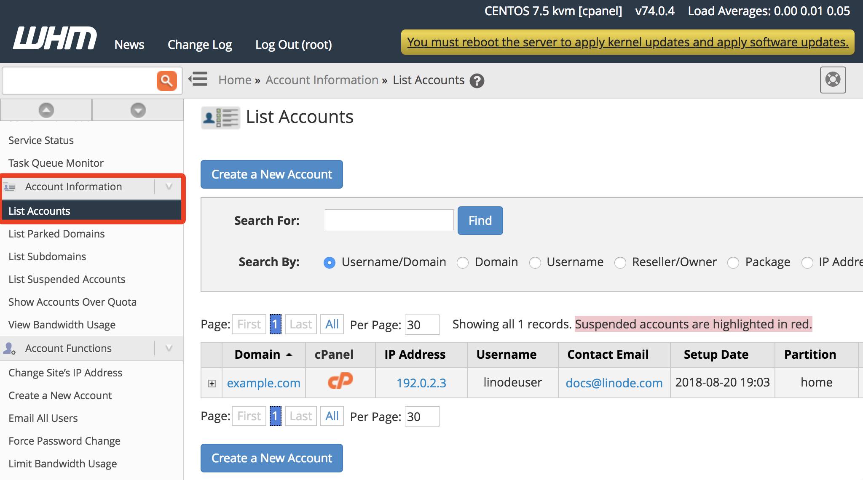Open the Change Log page
Screen dimensions: 863x480
(199, 45)
